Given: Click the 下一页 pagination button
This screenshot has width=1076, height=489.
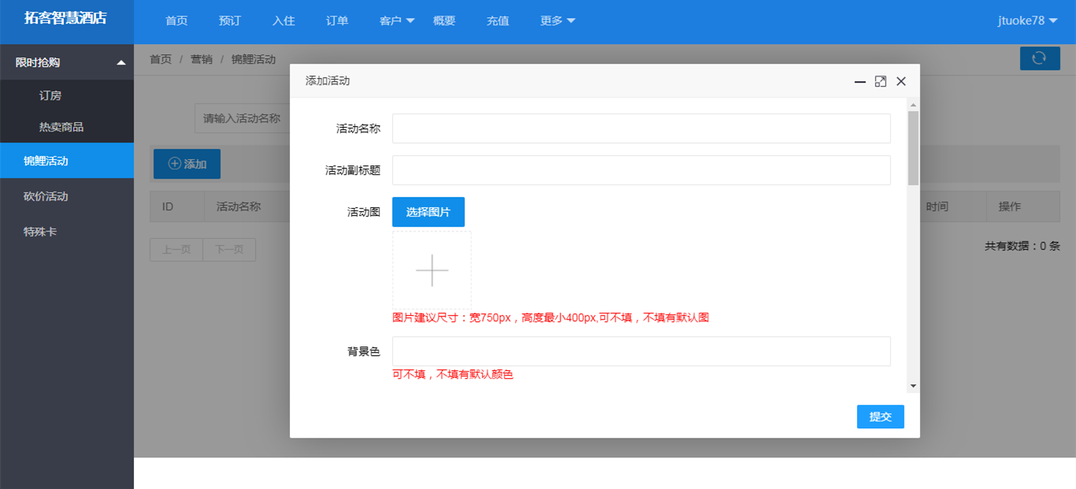Looking at the screenshot, I should click(x=229, y=250).
